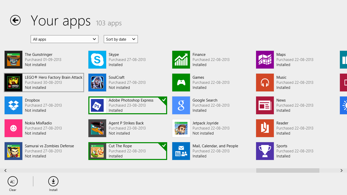347x195 pixels.
Task: Click the 'Reader' app name
Action: pos(282,123)
